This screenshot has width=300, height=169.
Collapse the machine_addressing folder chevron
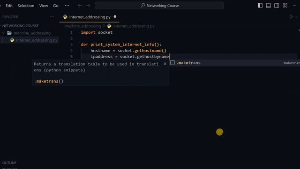(x=3, y=33)
